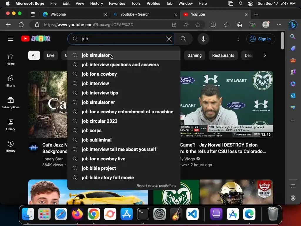The width and height of the screenshot is (301, 226).
Task: Open Firefox from the Dock
Action: (77, 214)
